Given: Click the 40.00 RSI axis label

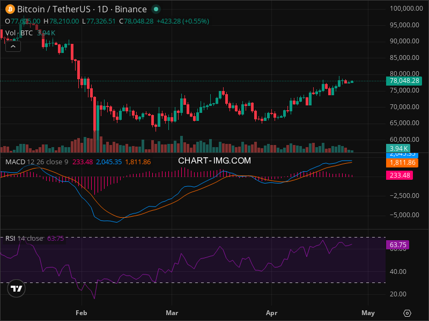Looking at the screenshot, I should [398, 272].
